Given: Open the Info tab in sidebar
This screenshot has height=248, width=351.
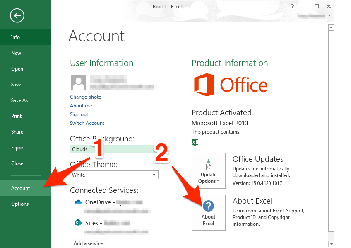Looking at the screenshot, I should coord(26,37).
